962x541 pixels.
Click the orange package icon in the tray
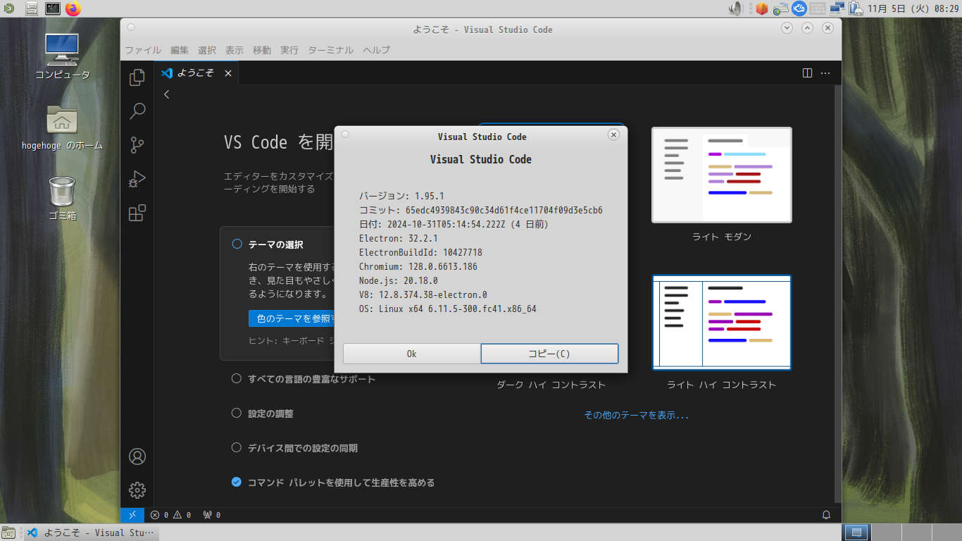point(761,8)
